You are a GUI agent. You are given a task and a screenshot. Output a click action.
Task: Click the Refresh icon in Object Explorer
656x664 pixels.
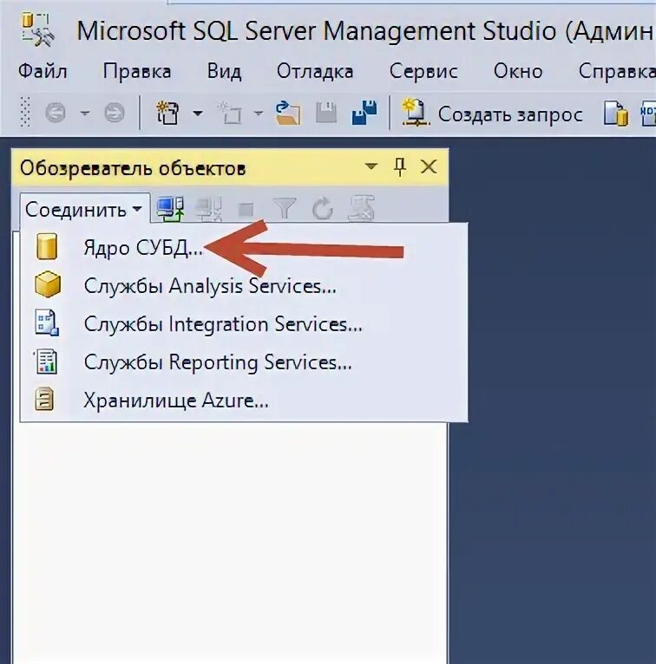322,208
